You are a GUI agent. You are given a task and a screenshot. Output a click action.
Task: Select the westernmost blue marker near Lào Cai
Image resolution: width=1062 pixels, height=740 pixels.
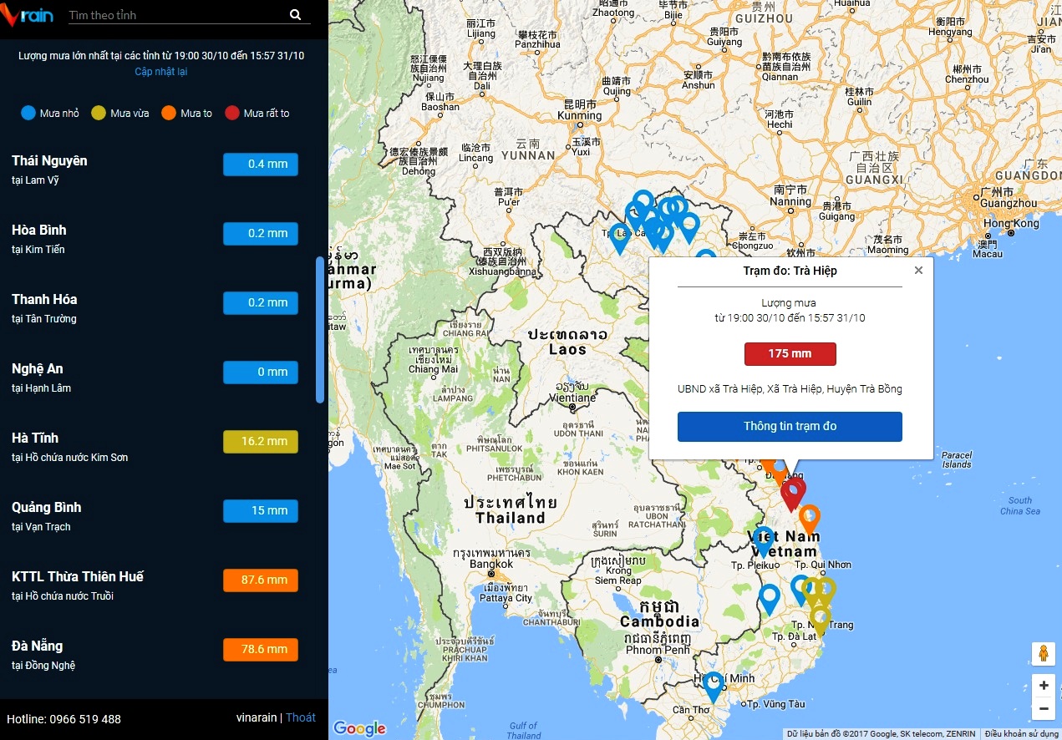tap(619, 238)
